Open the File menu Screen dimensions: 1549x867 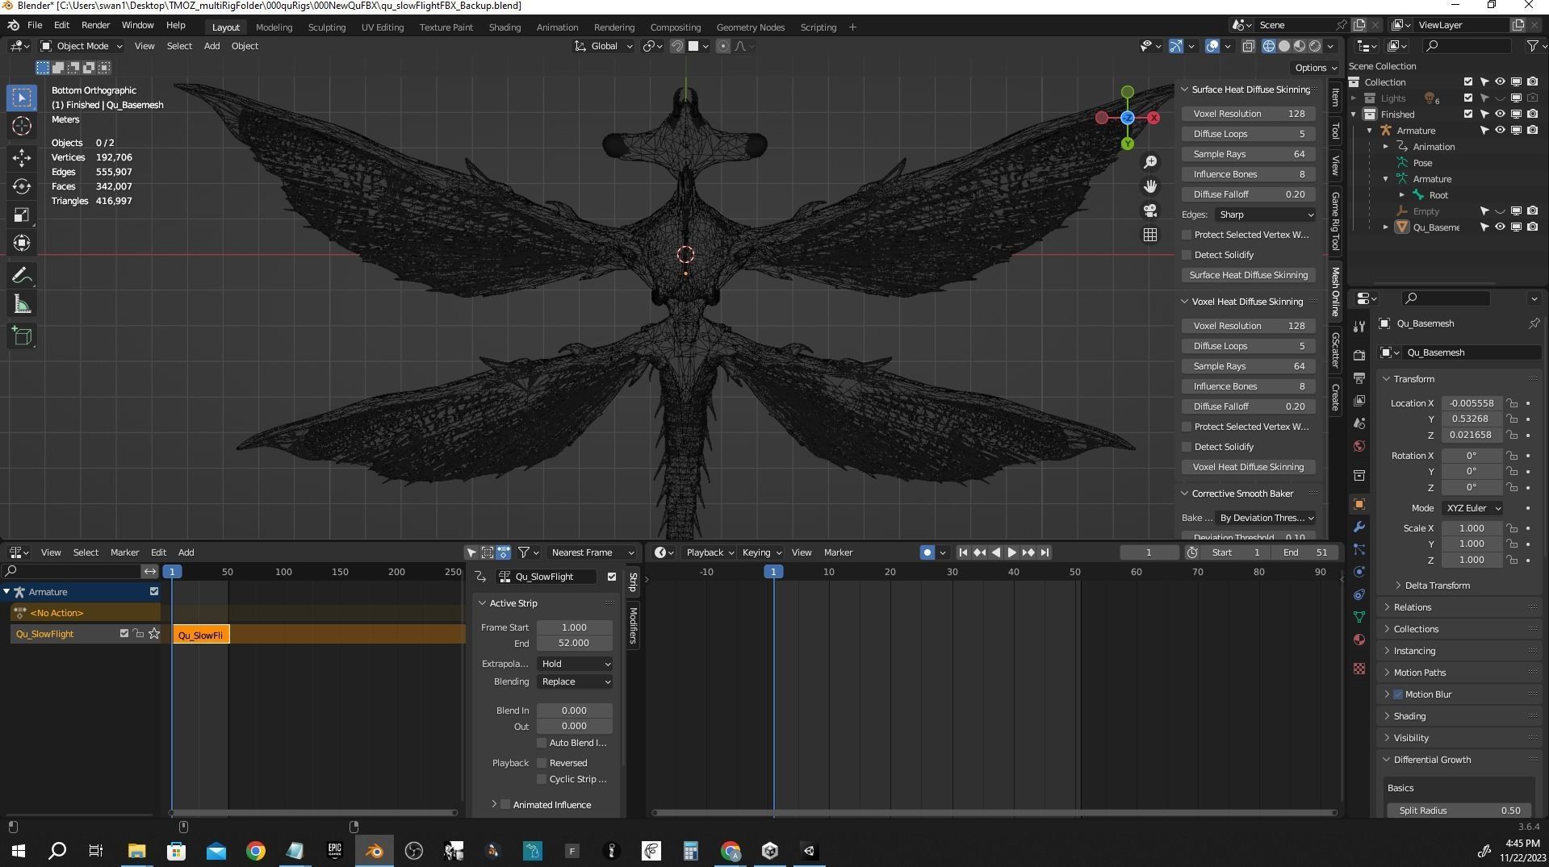(x=35, y=25)
